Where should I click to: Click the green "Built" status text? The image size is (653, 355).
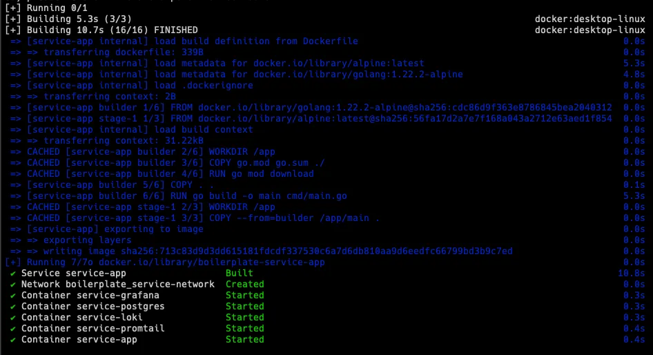240,274
